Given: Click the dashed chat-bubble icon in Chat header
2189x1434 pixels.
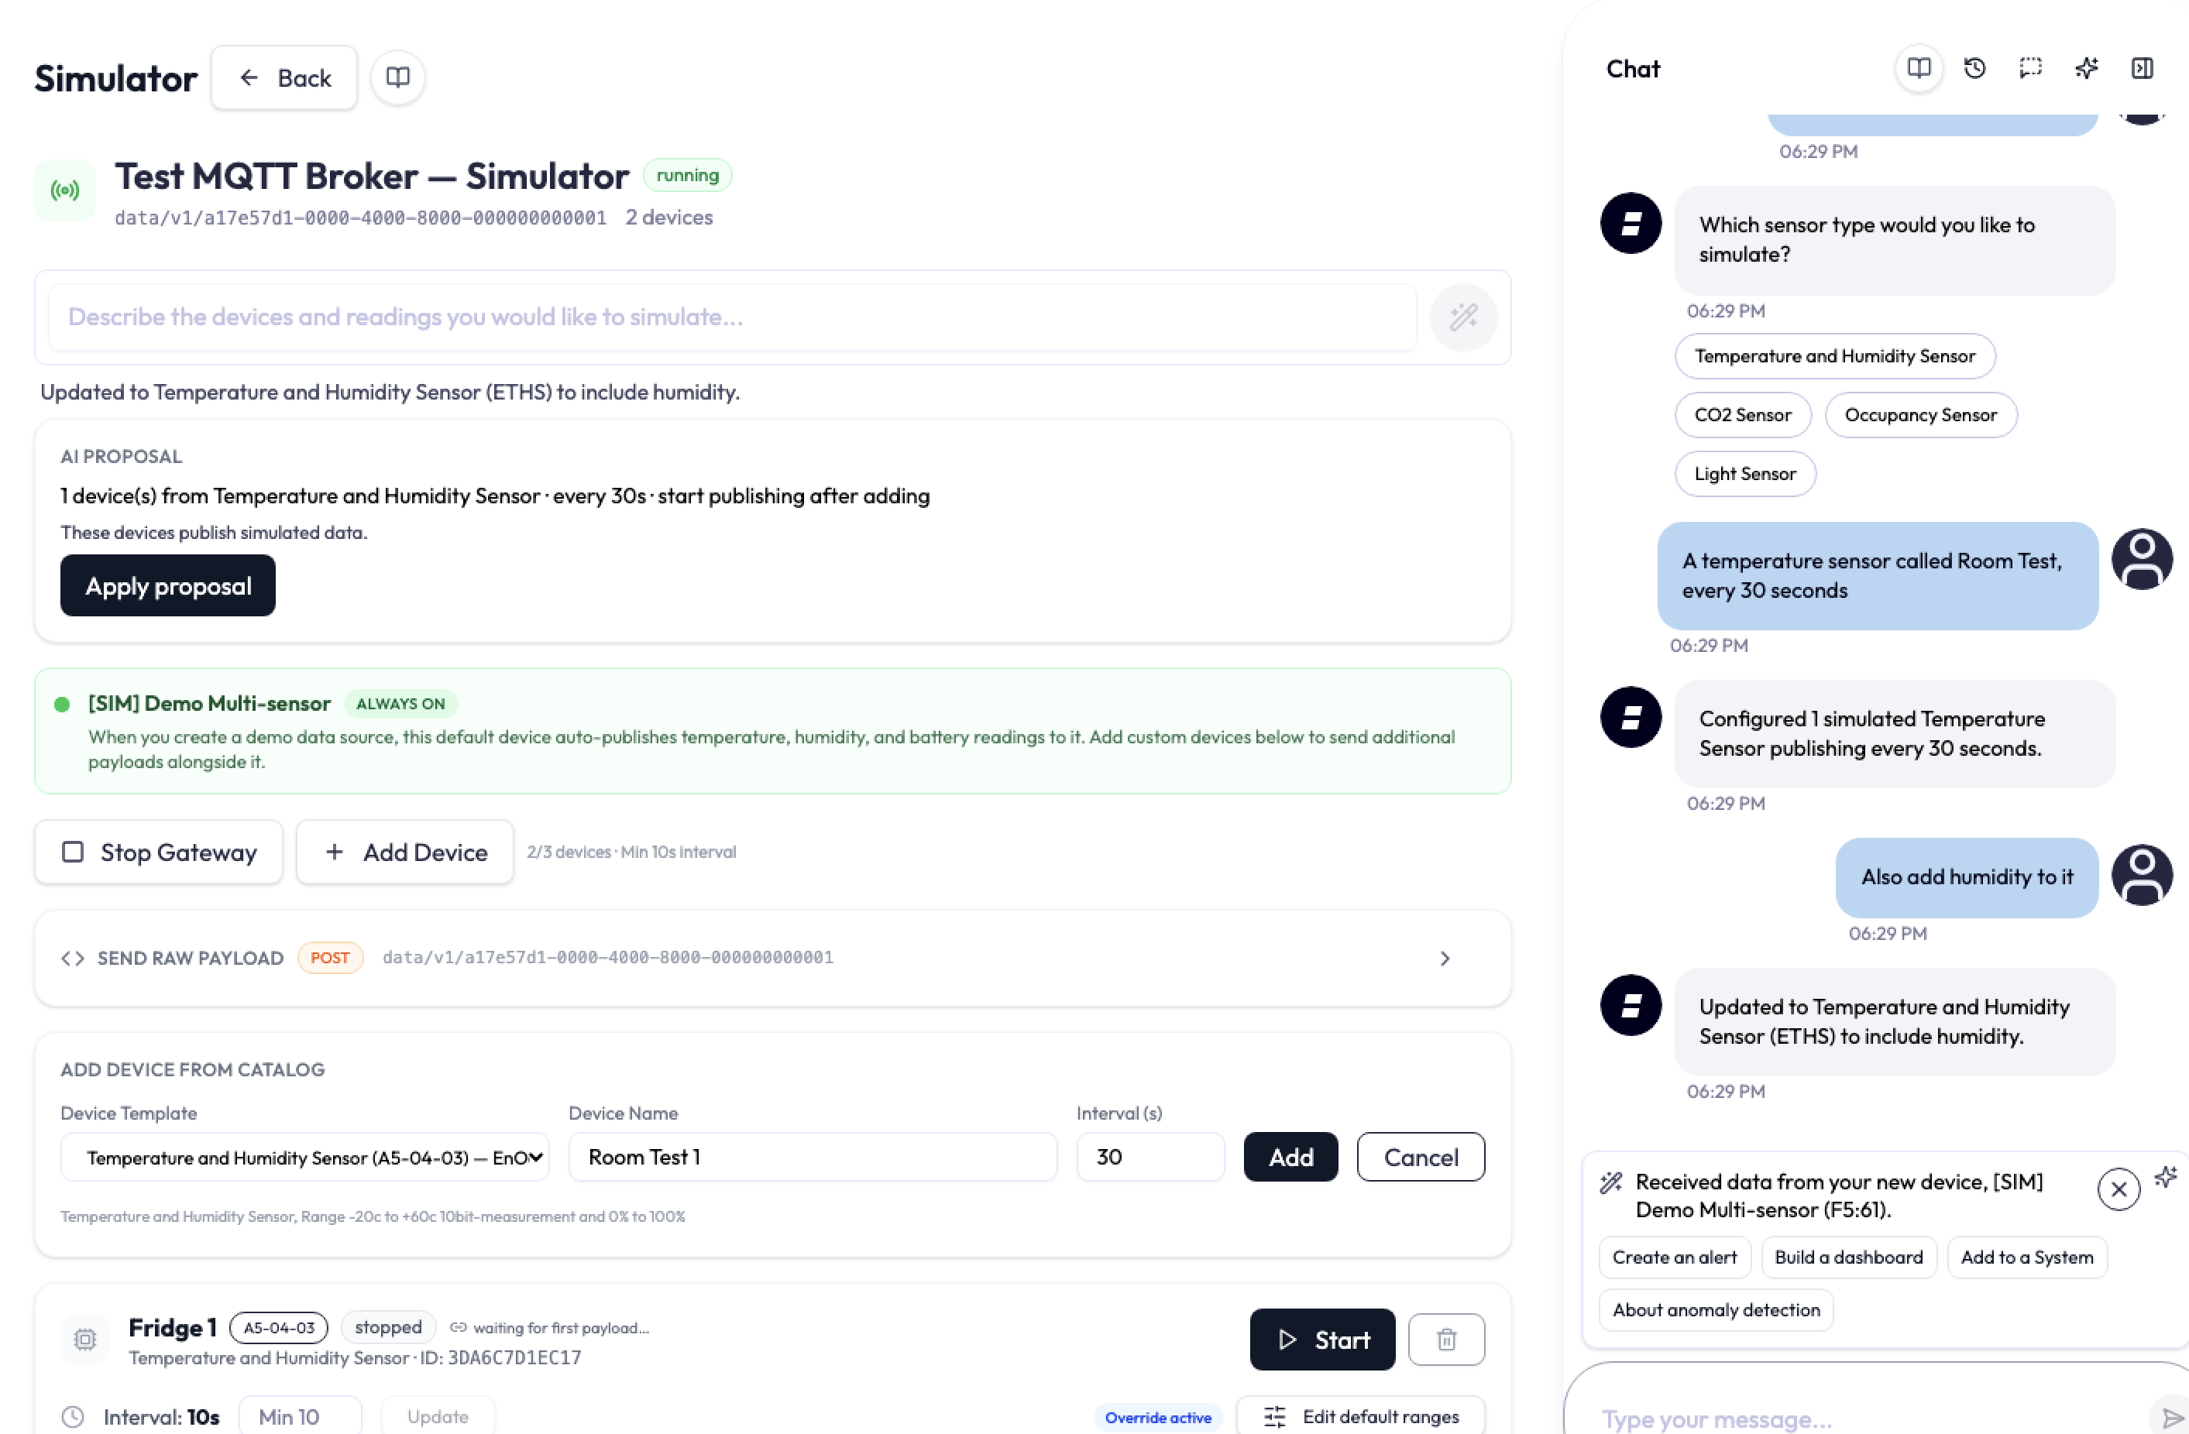Looking at the screenshot, I should (x=2031, y=68).
